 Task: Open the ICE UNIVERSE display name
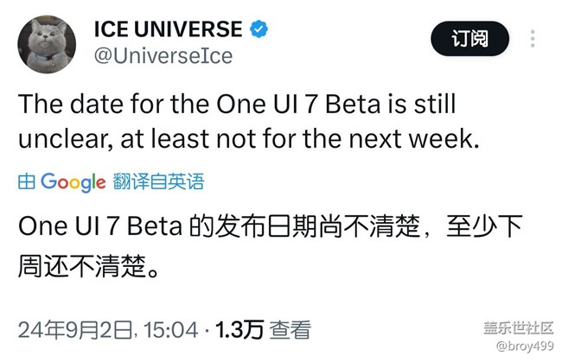coord(168,29)
